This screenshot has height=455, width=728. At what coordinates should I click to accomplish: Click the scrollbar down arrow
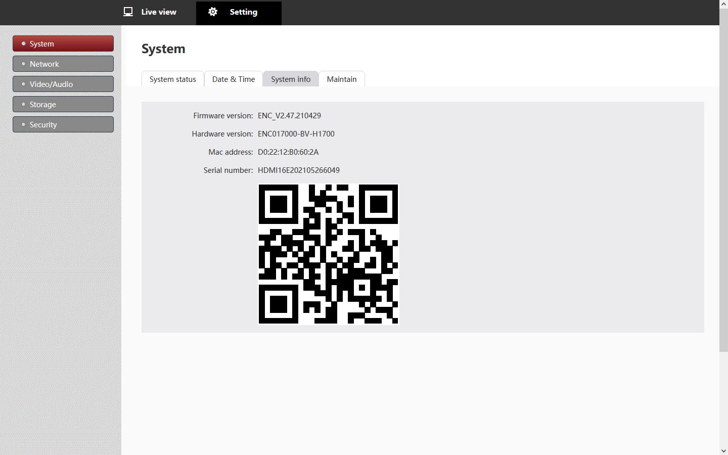click(x=723, y=450)
